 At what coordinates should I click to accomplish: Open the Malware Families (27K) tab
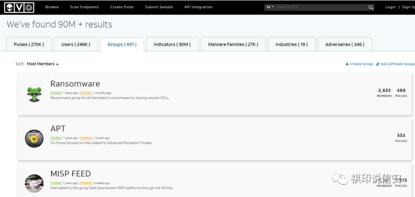click(x=233, y=44)
